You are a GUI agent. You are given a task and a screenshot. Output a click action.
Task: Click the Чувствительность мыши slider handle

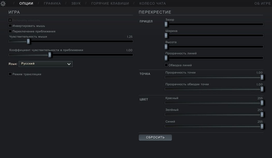tap(28, 41)
